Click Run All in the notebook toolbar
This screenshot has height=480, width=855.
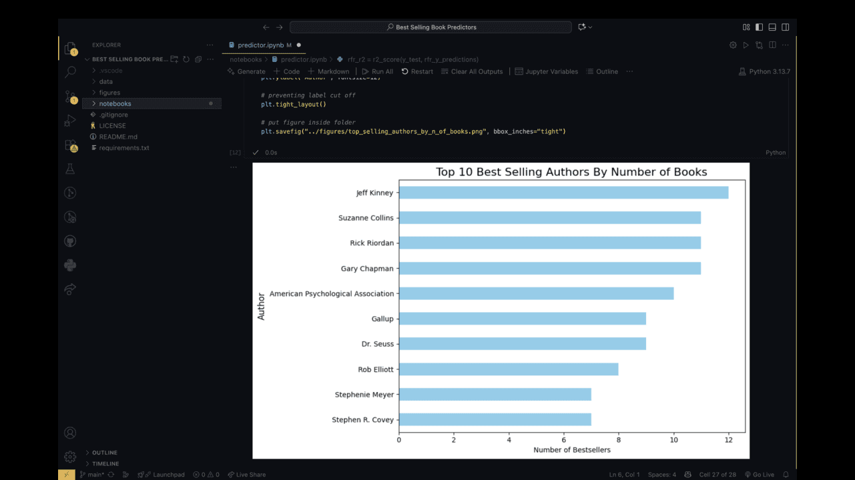click(x=378, y=71)
